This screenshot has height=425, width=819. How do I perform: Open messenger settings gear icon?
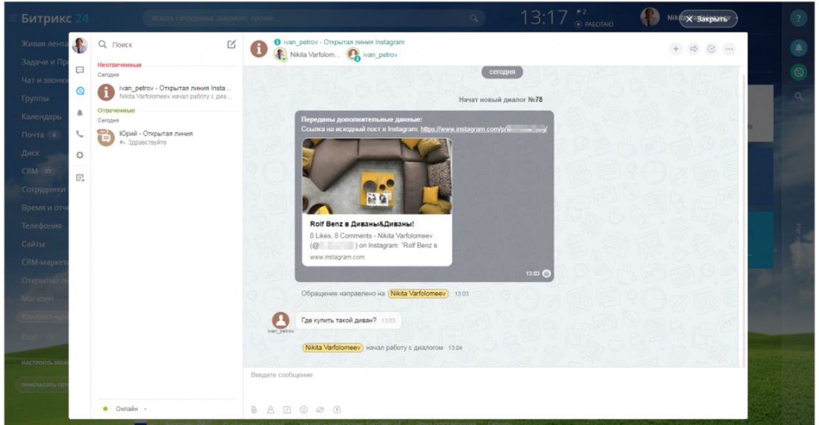click(x=80, y=155)
